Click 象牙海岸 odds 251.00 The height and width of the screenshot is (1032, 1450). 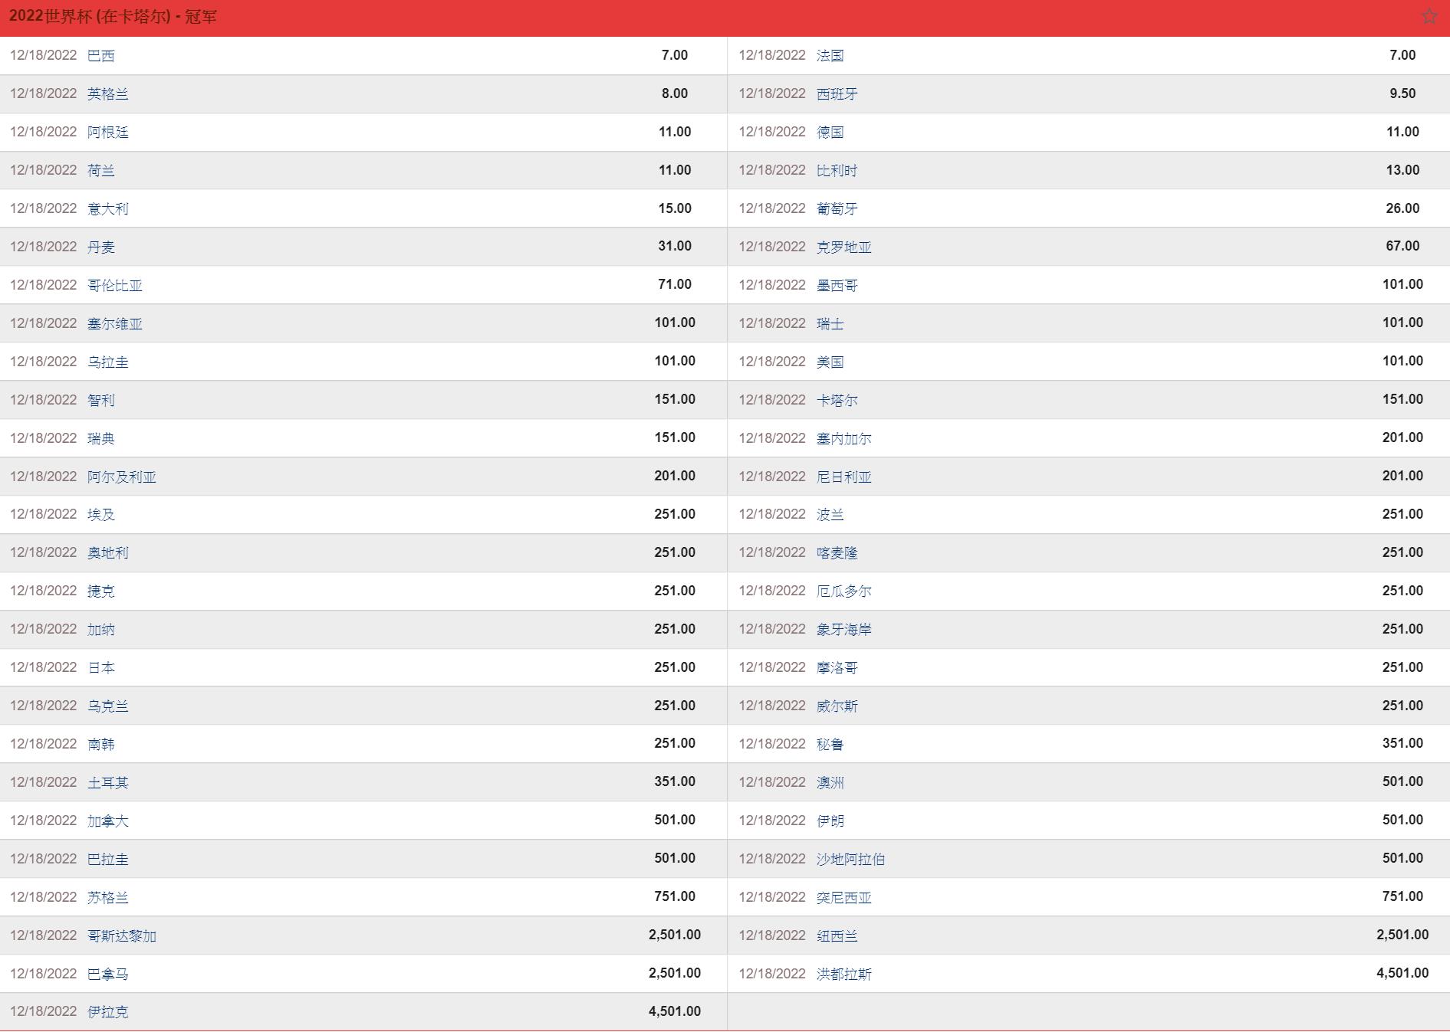click(x=1402, y=629)
